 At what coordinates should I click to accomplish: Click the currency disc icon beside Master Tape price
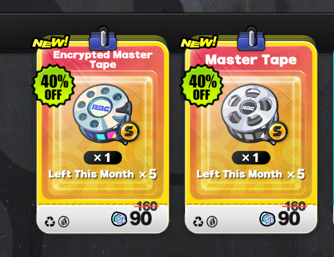(x=267, y=219)
